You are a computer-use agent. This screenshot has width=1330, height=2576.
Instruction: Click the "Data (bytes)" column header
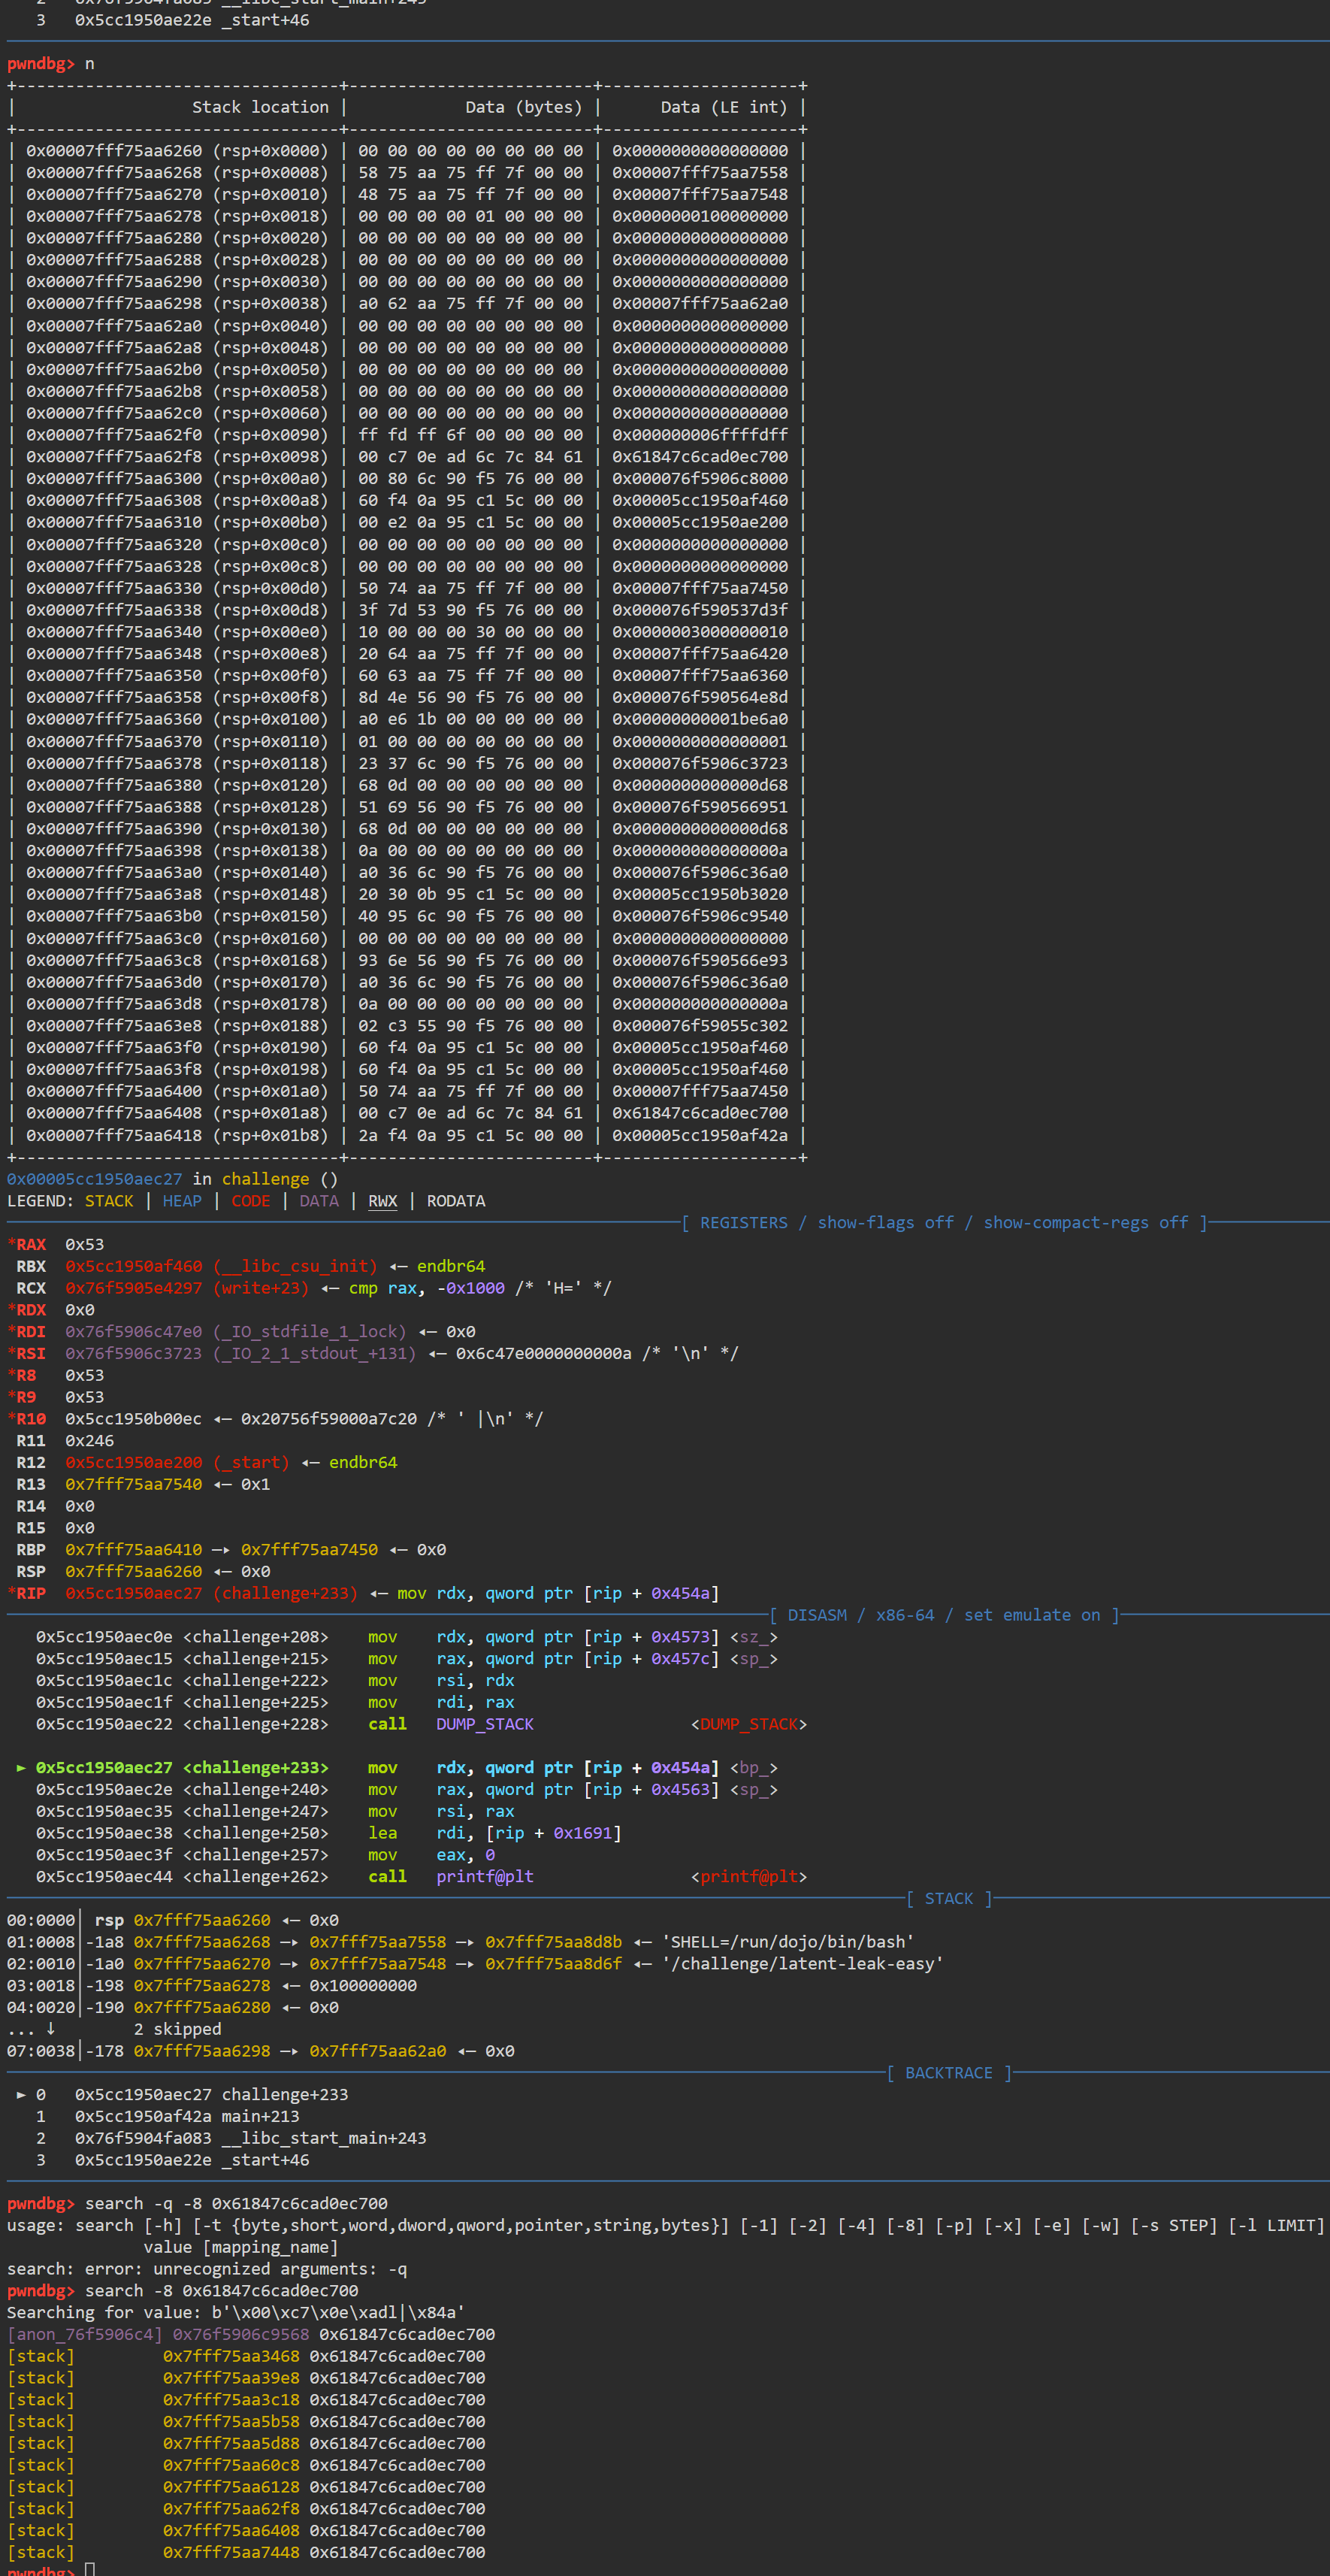(x=524, y=107)
